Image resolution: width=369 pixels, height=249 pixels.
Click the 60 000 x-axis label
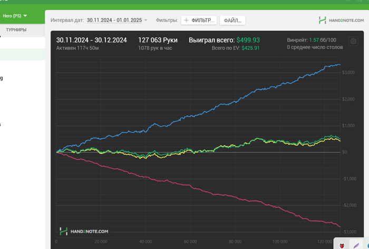190,242
